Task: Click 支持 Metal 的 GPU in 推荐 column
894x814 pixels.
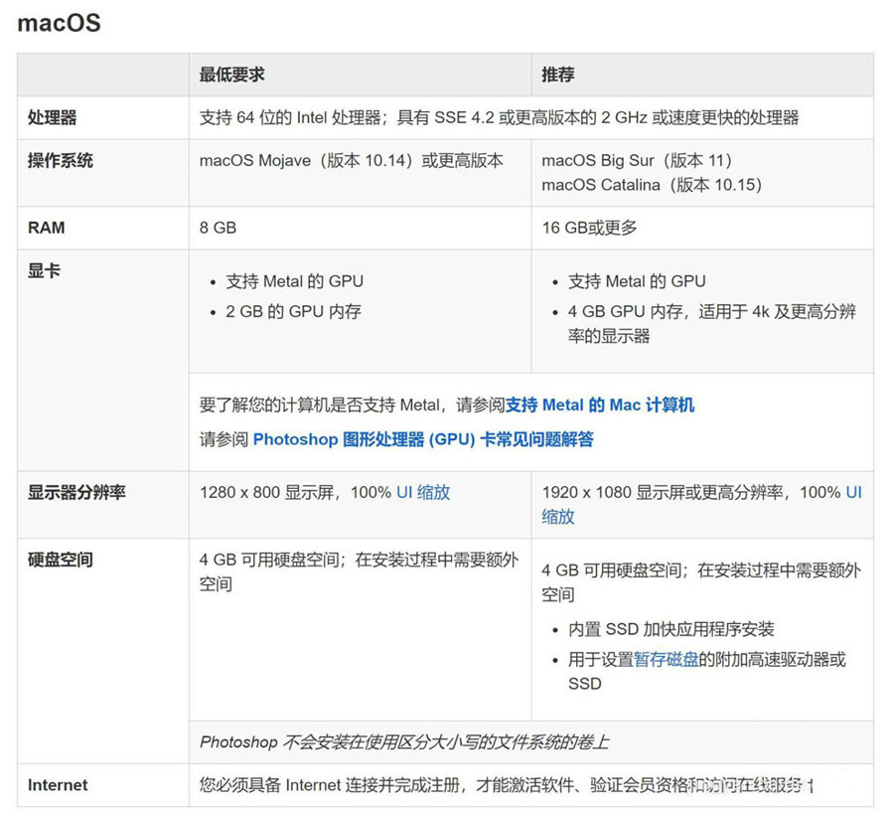Action: pyautogui.click(x=637, y=281)
